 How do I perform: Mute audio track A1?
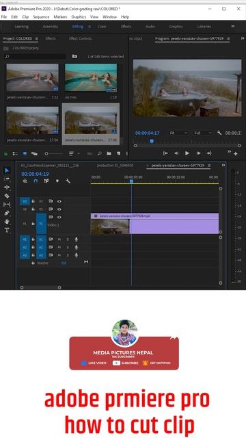(59, 240)
